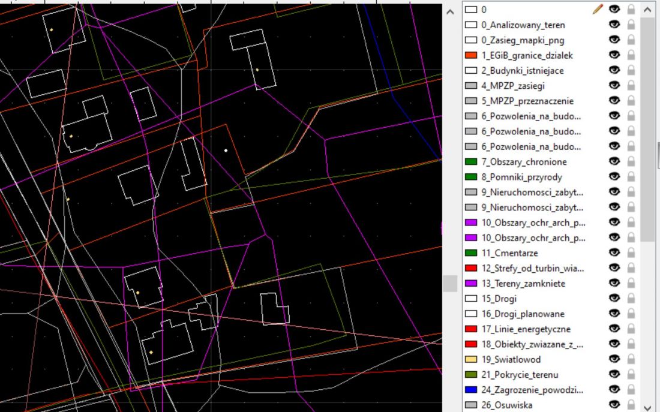
Task: Click the orange swatch of 1_EGiB_granice_dzialek
Action: click(x=471, y=55)
